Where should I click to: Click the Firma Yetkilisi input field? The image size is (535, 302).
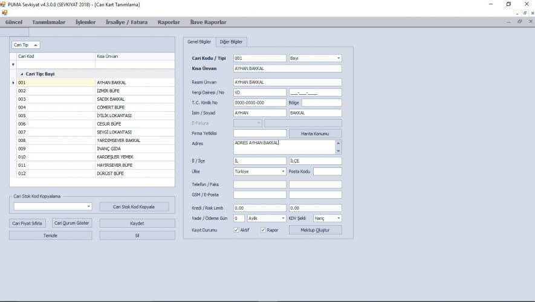(260, 133)
